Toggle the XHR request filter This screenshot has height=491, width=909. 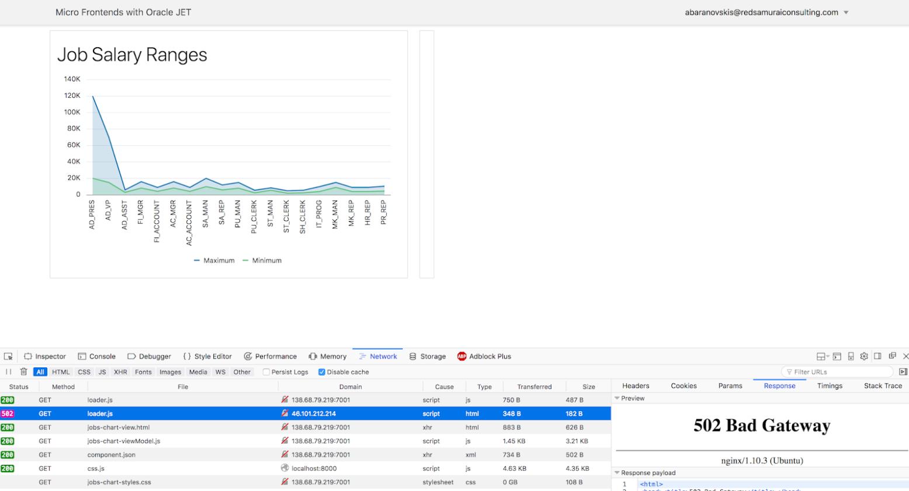120,372
